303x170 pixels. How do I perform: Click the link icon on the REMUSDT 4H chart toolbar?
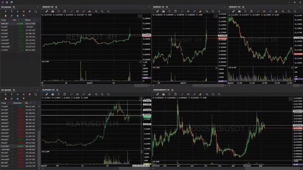[x=46, y=11]
